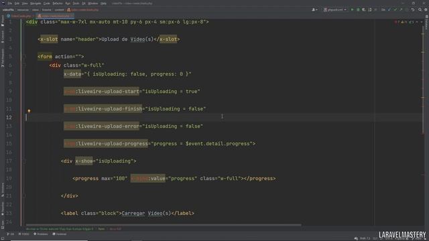Click livewire-upload-finish attribute text
This screenshot has height=241, width=429.
pos(103,109)
